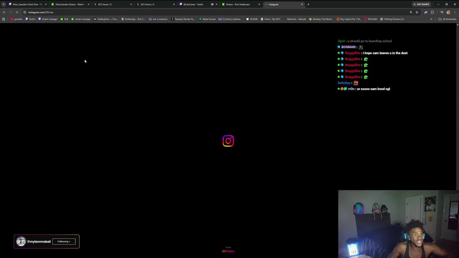Open the Clothing Preview bookmark
Image resolution: width=459 pixels, height=258 pixels.
[x=392, y=19]
